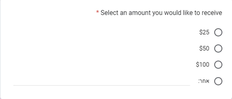Click the $25 label text
Screen dimensions: 232x99
point(204,32)
